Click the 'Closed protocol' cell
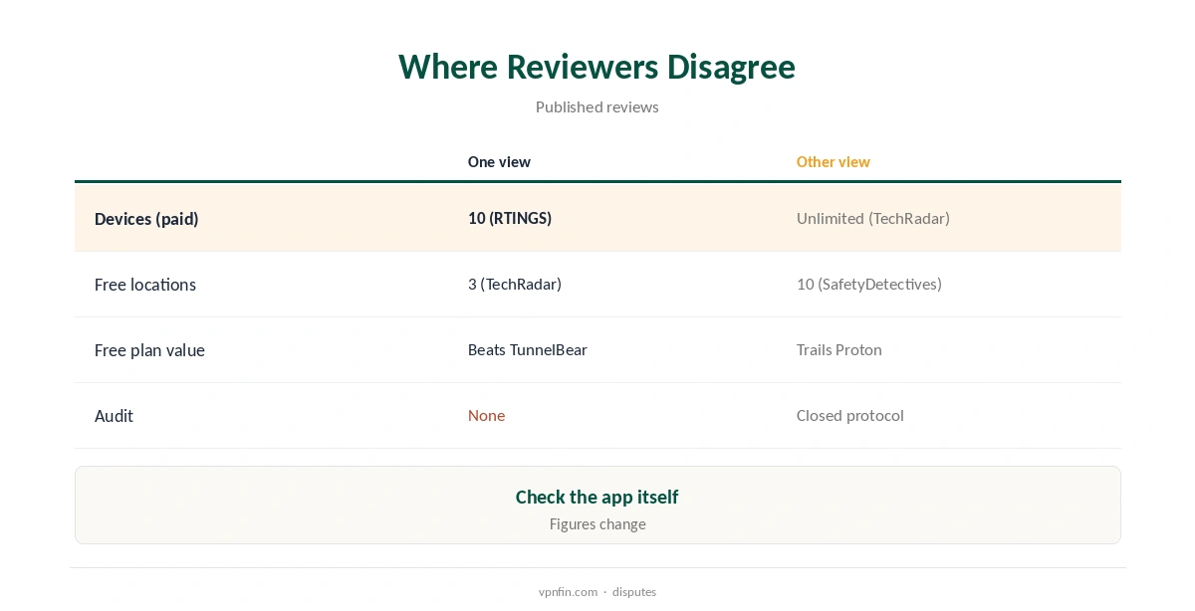Viewport: 1195px width, 611px height. point(850,415)
